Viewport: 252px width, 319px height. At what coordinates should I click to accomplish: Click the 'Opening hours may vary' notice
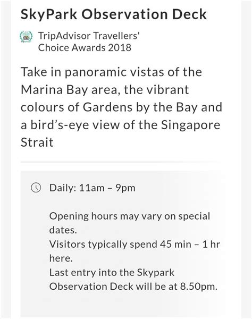click(x=130, y=223)
